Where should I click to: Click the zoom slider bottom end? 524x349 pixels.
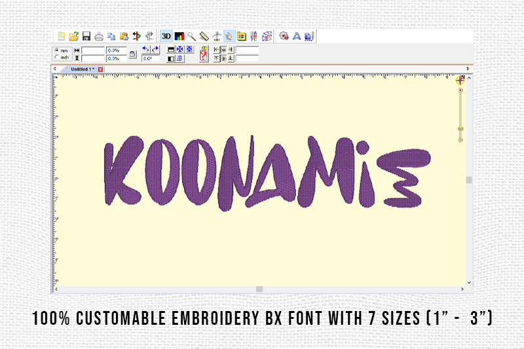(460, 140)
